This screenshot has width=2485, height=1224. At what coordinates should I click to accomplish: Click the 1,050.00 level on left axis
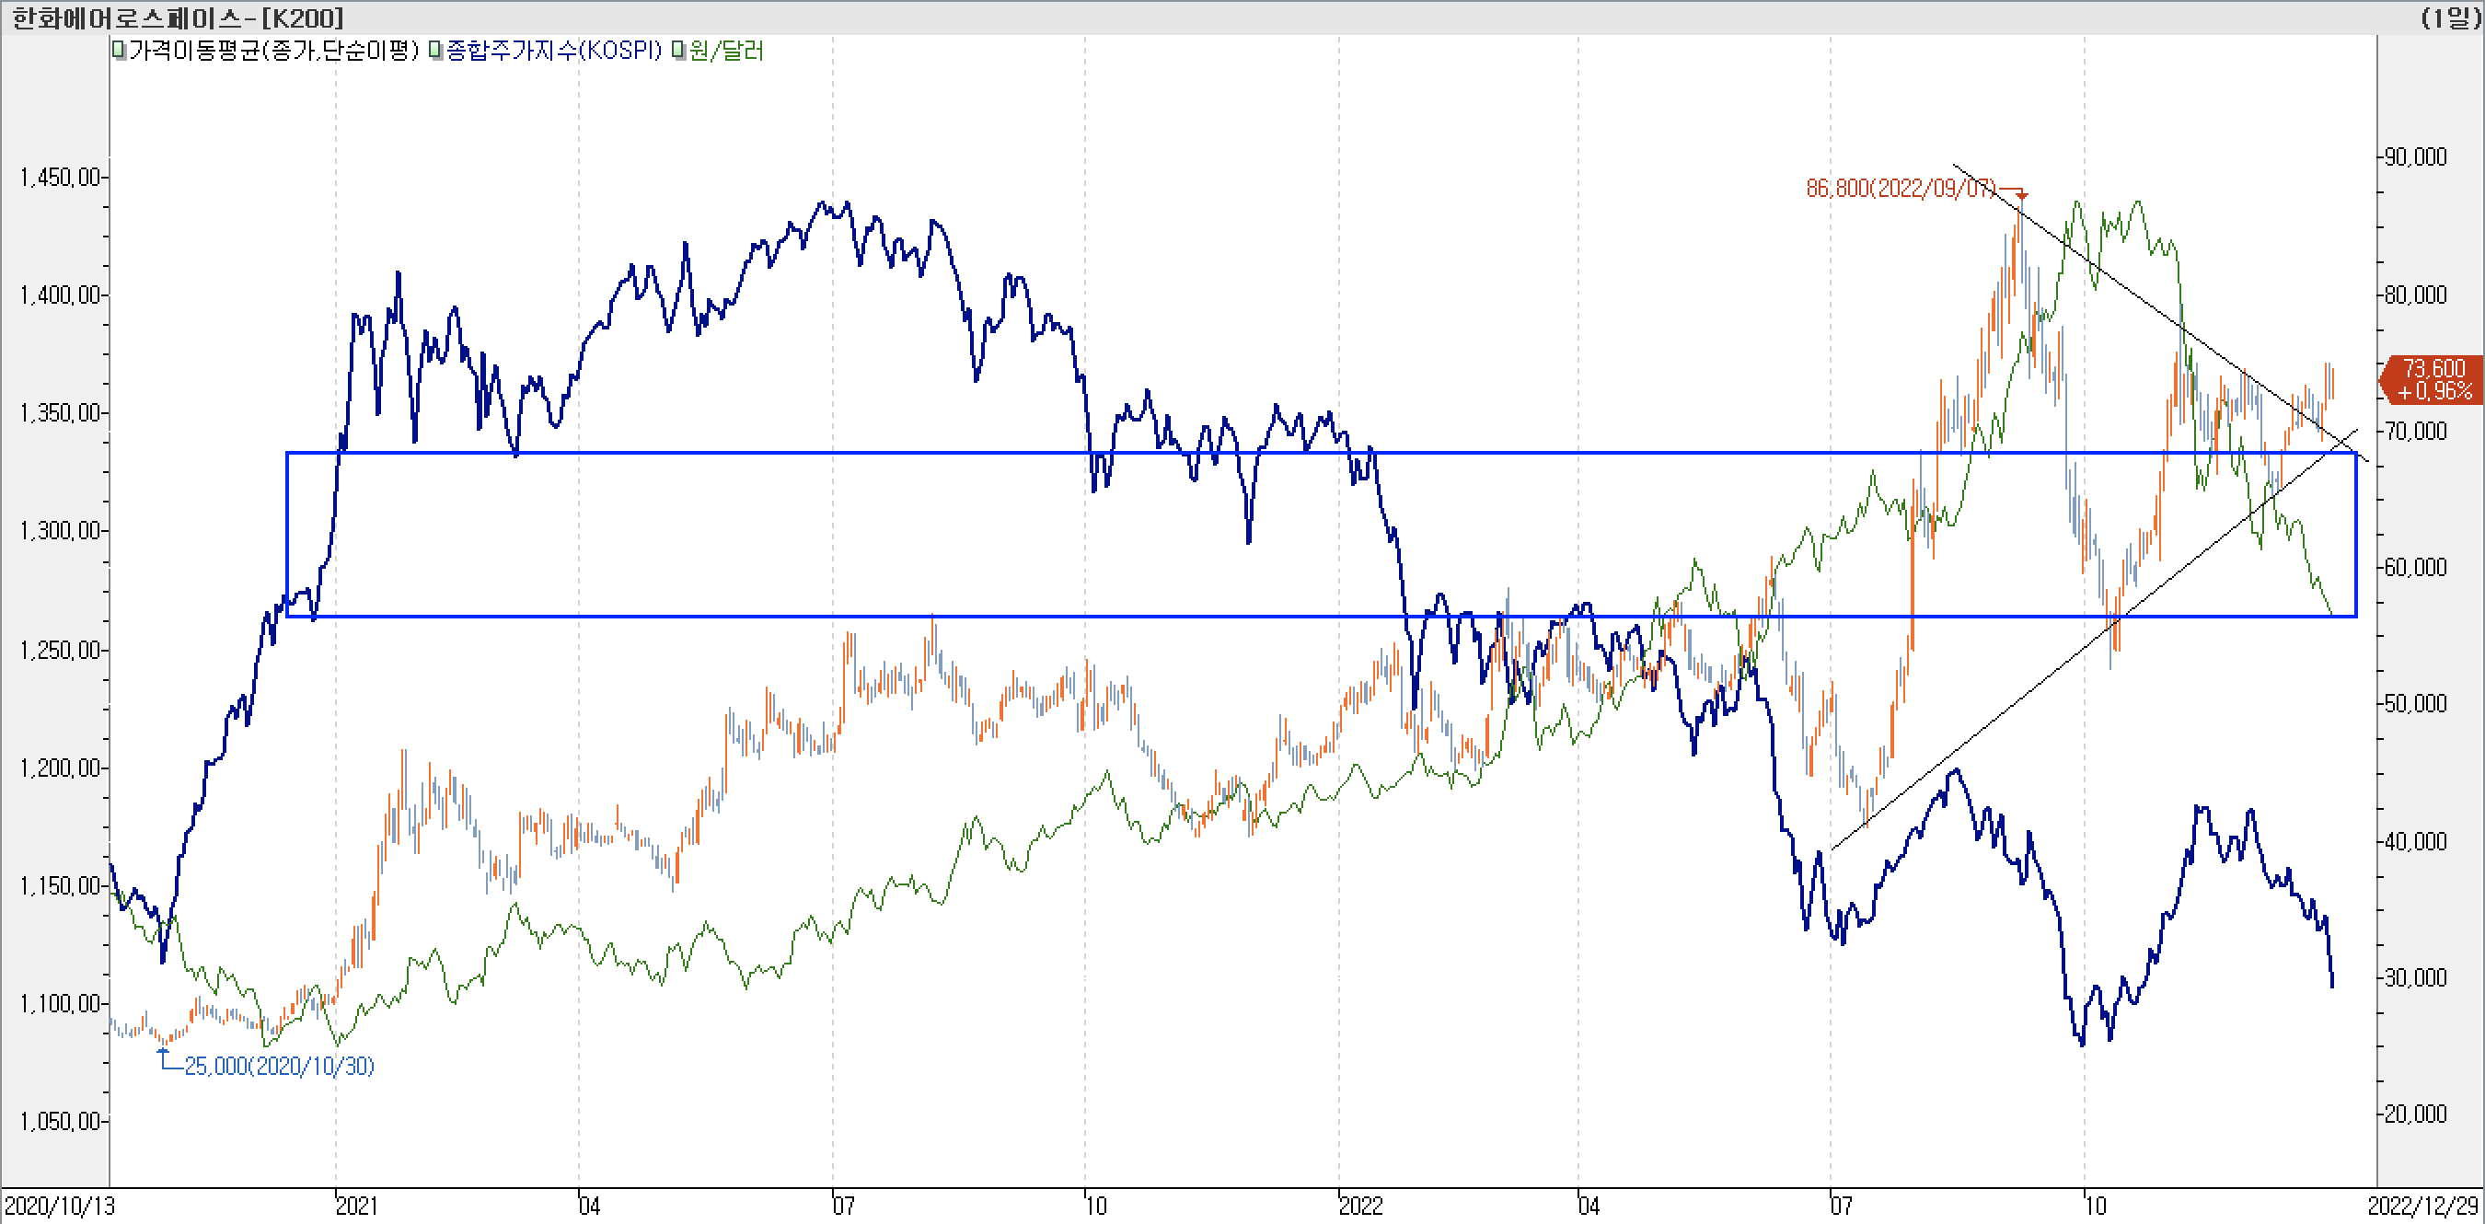60,1121
